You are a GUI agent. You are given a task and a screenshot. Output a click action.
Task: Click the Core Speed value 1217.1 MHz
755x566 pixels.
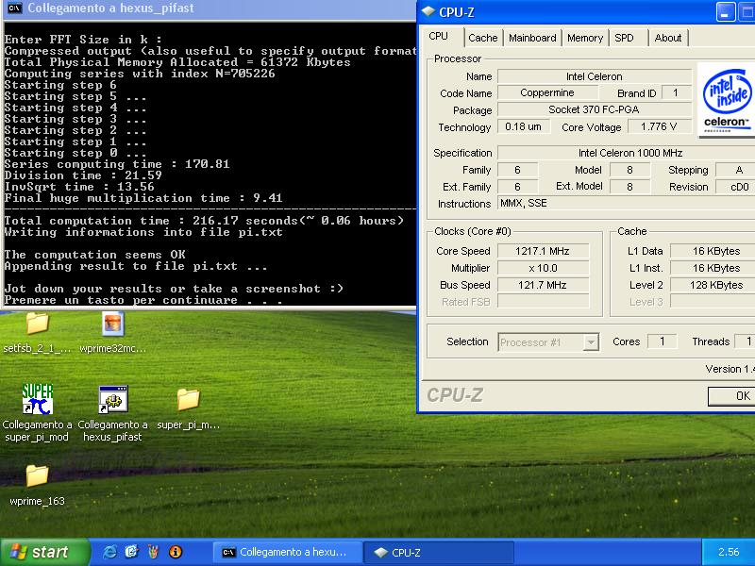pos(544,251)
